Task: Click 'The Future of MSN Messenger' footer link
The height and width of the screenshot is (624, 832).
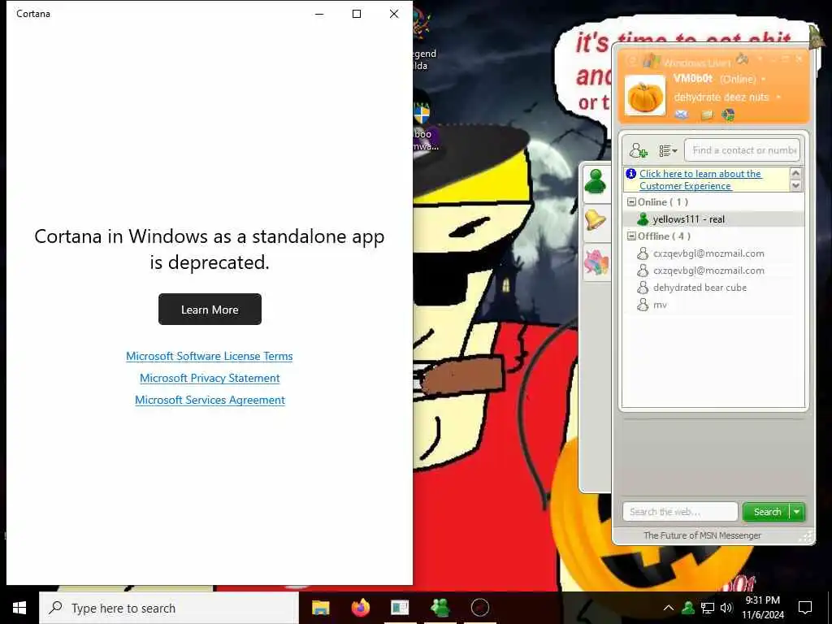Action: (702, 536)
